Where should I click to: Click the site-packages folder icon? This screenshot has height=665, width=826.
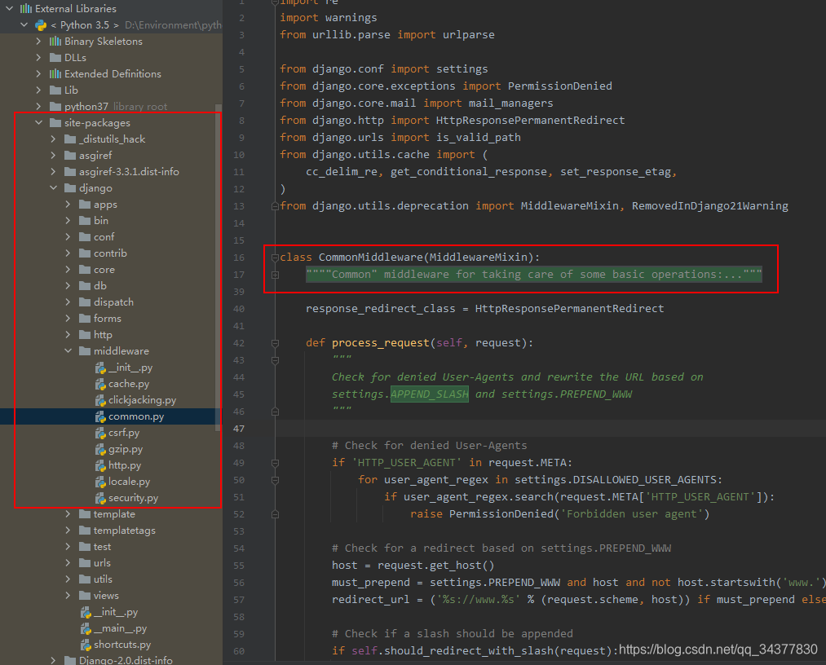pos(55,123)
